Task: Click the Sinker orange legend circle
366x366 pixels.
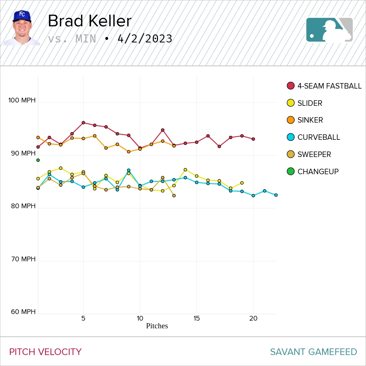Action: click(x=291, y=120)
